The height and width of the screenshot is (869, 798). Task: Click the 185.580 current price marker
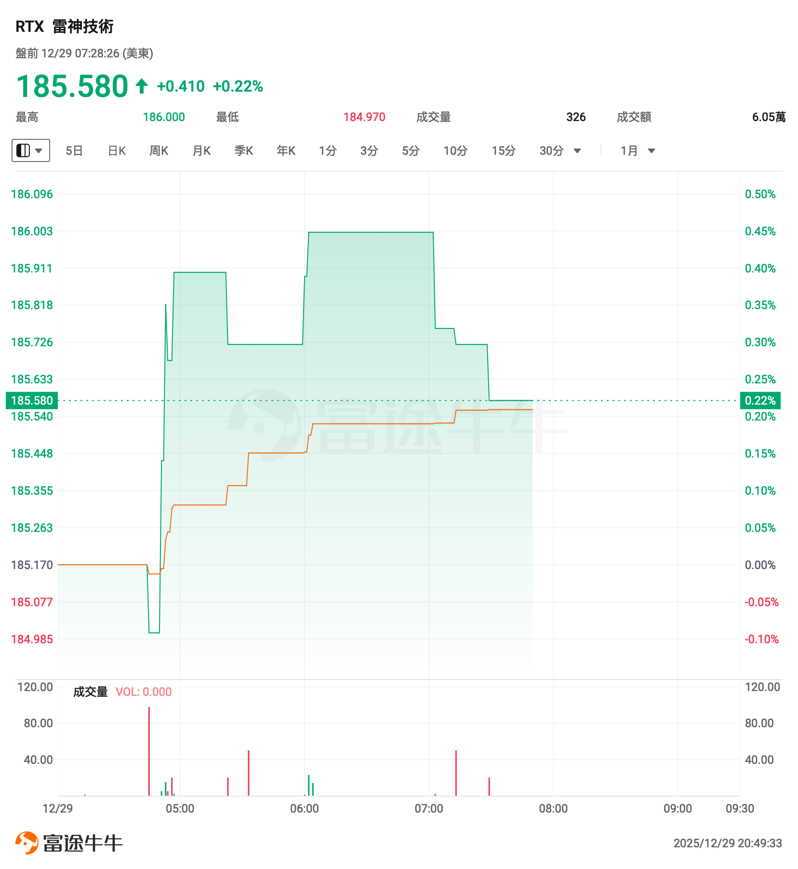click(32, 400)
